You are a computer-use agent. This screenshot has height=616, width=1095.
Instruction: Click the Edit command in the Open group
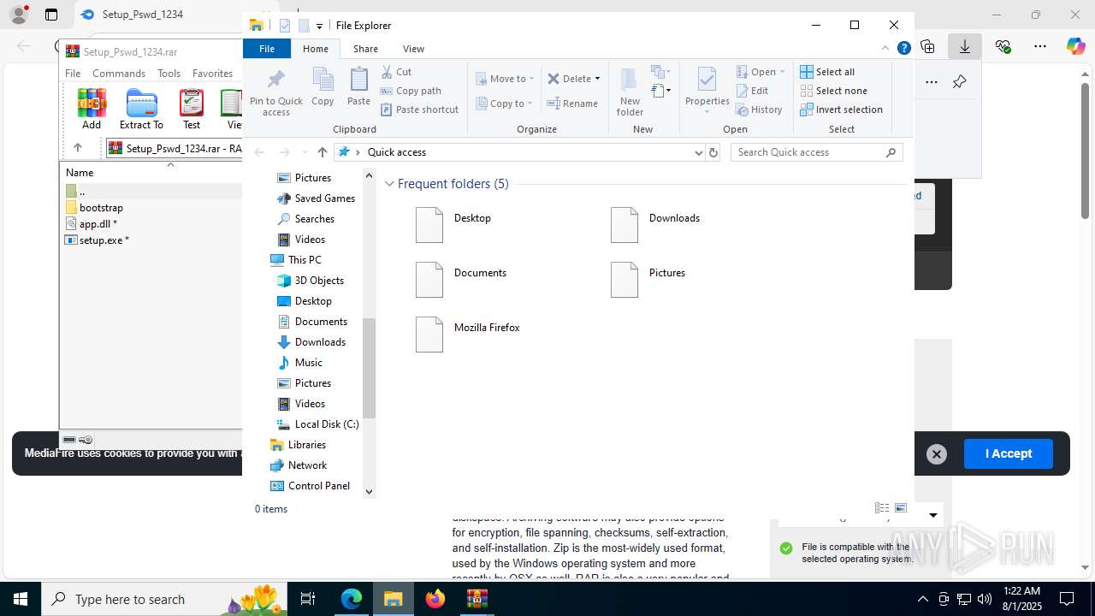tap(752, 91)
